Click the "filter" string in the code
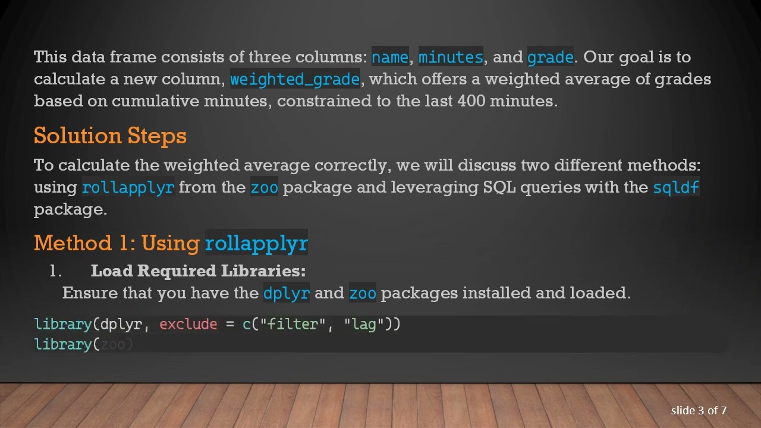 tap(292, 324)
